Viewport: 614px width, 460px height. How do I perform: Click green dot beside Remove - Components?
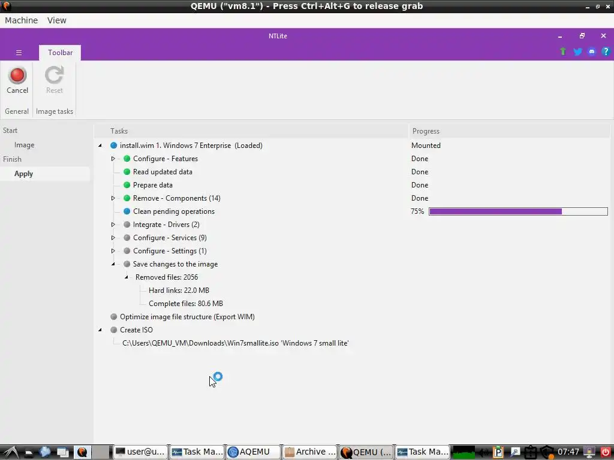pyautogui.click(x=127, y=198)
